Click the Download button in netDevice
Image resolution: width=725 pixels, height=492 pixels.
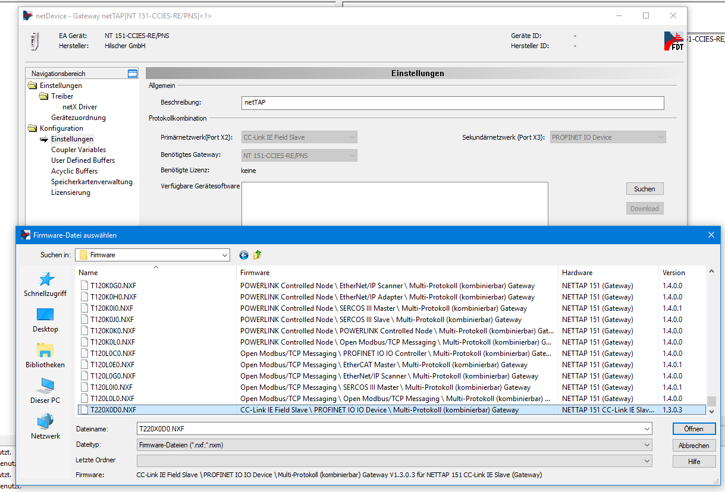645,209
